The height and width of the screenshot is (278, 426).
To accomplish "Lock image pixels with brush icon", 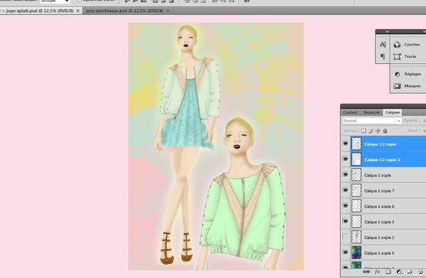I will (x=371, y=130).
